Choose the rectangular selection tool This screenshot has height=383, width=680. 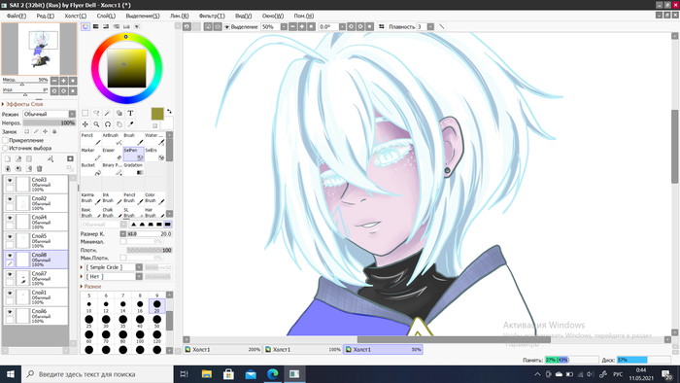[x=85, y=113]
